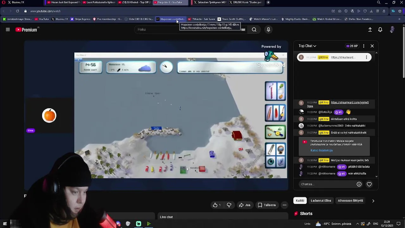The height and width of the screenshot is (228, 405).
Task: Open the Hopeinen cordelketju bookmark
Action: [x=171, y=19]
